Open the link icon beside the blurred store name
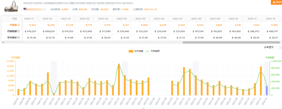This screenshot has height=109, width=282. [45, 9]
